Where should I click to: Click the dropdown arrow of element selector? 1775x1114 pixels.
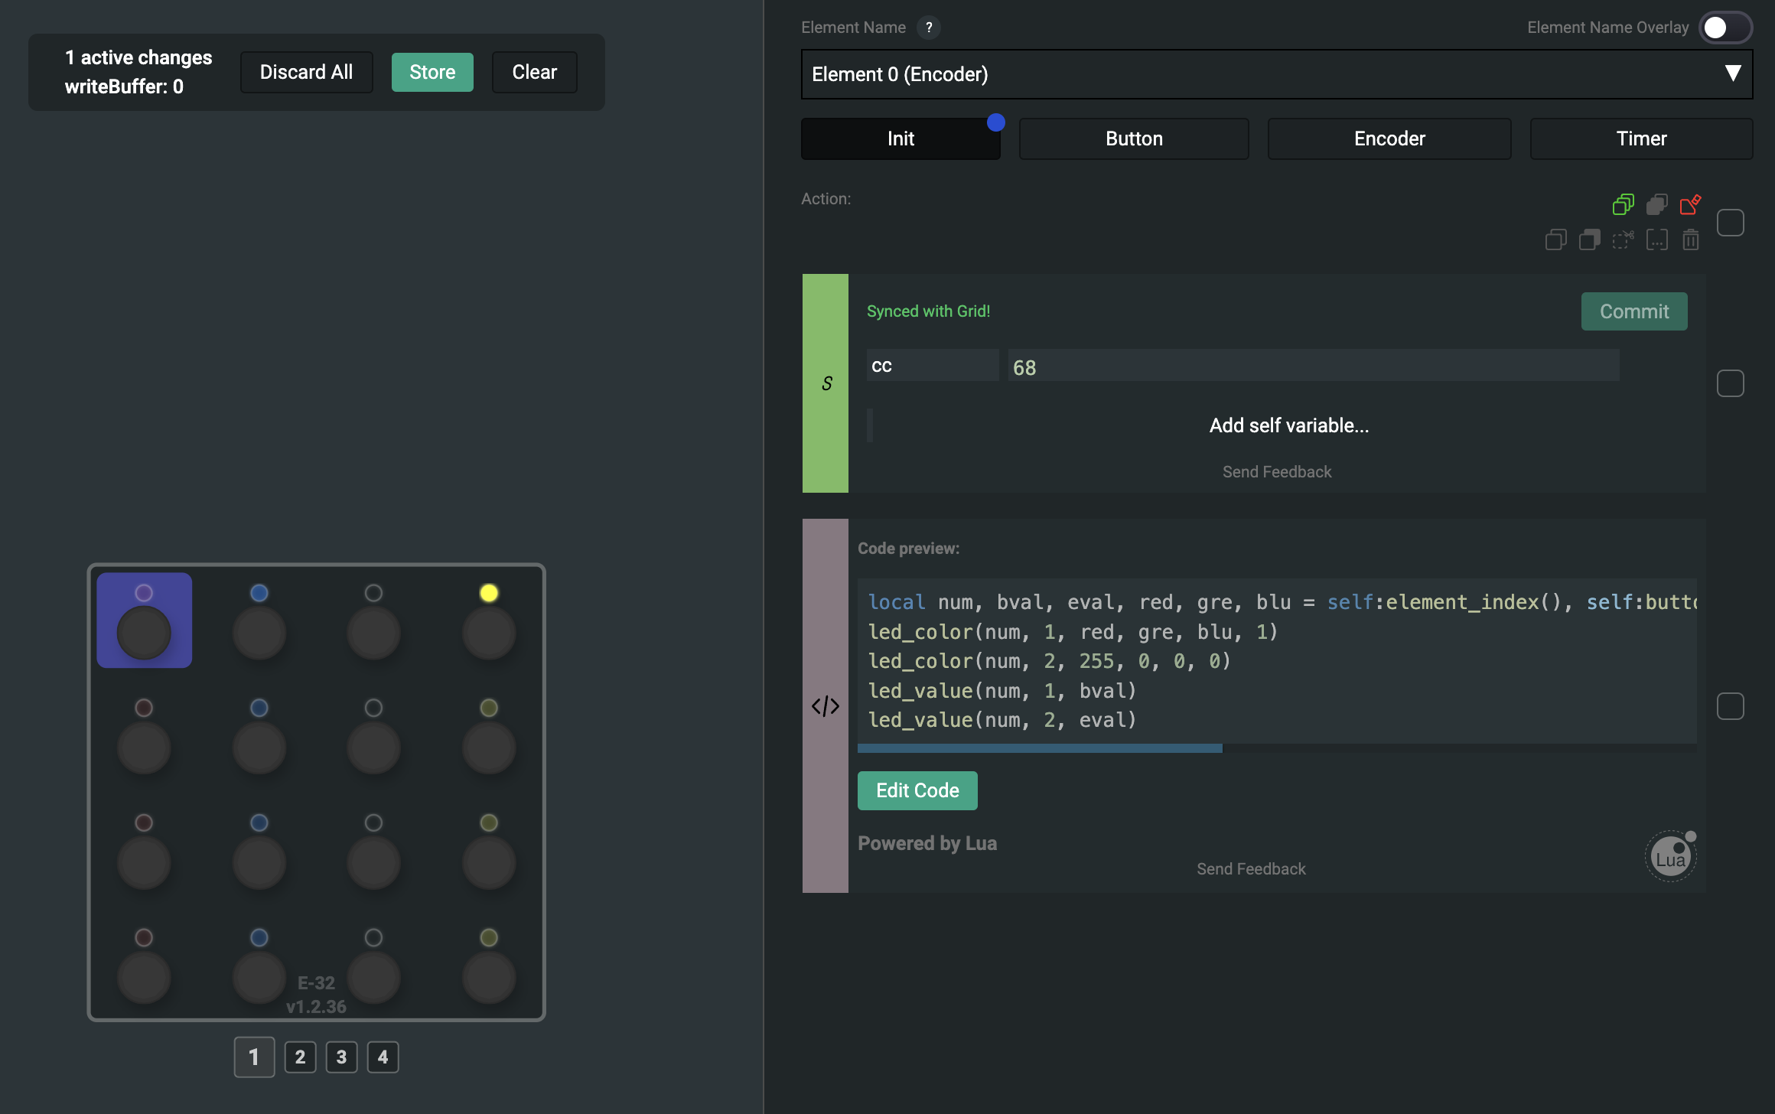[1733, 73]
